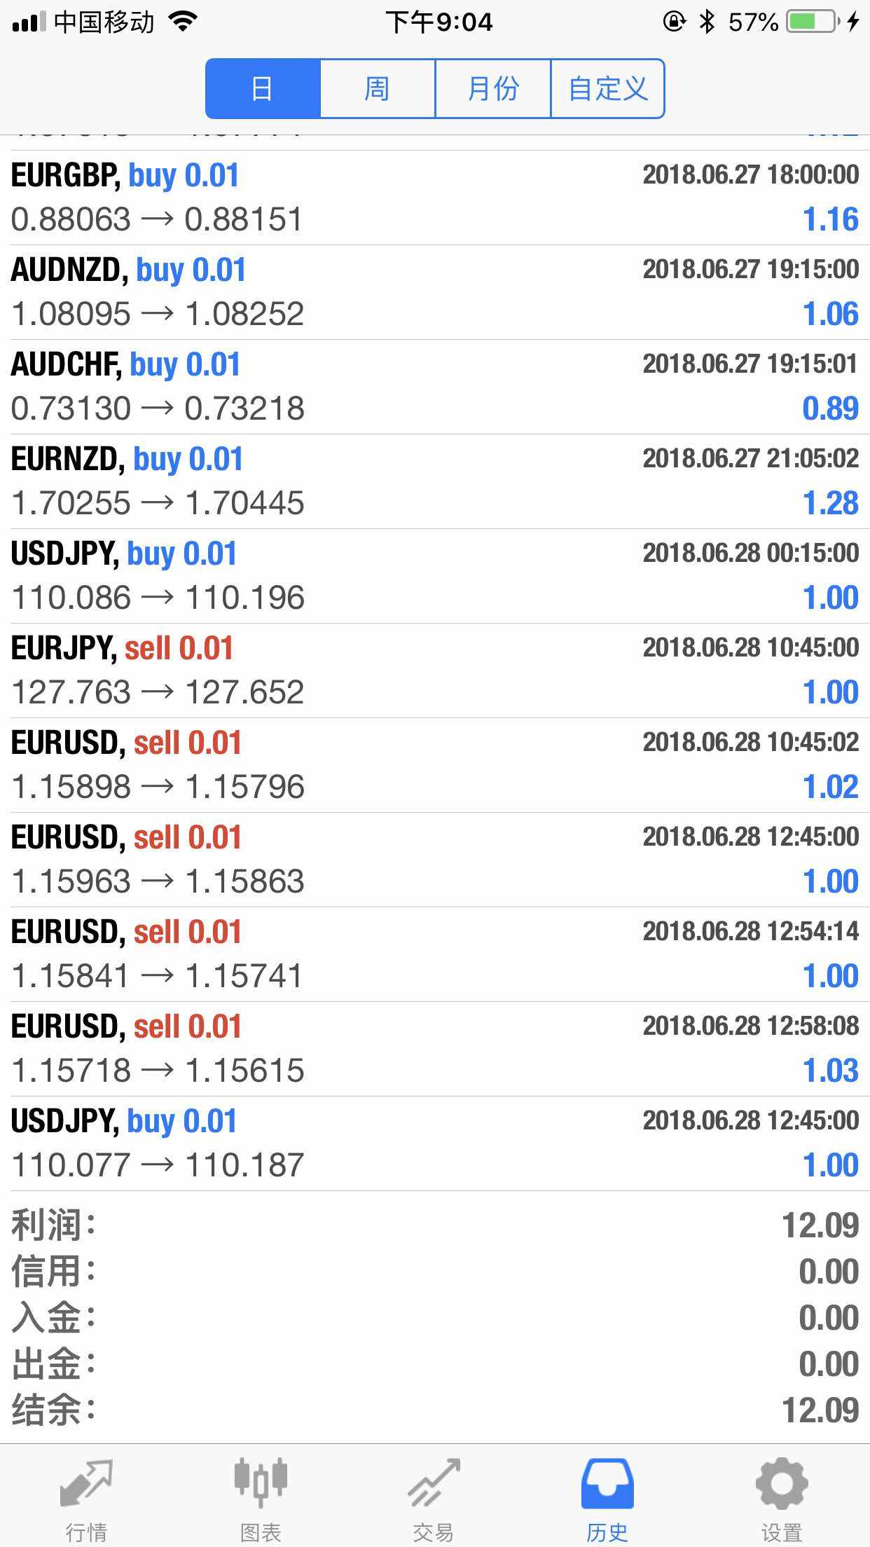Viewport: 870px width, 1547px height.
Task: Open the 行情 quotes tab icon
Action: coord(86,1483)
